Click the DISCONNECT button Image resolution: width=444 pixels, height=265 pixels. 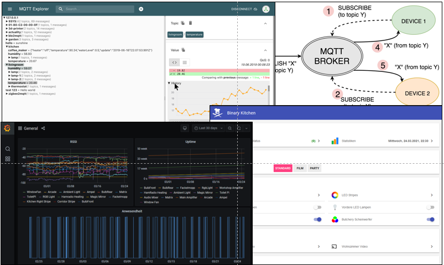click(x=244, y=9)
